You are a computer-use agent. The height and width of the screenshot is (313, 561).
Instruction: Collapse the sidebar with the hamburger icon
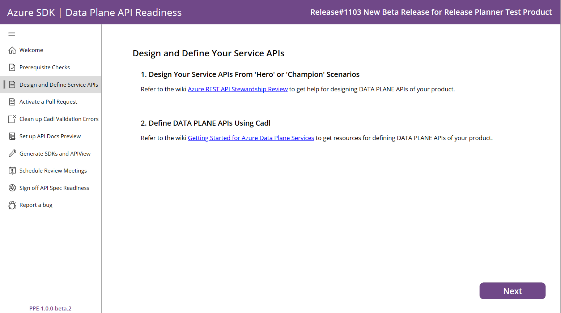(12, 34)
